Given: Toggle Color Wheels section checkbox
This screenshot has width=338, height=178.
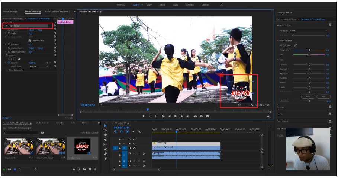Looking at the screenshot, I should tap(330, 121).
